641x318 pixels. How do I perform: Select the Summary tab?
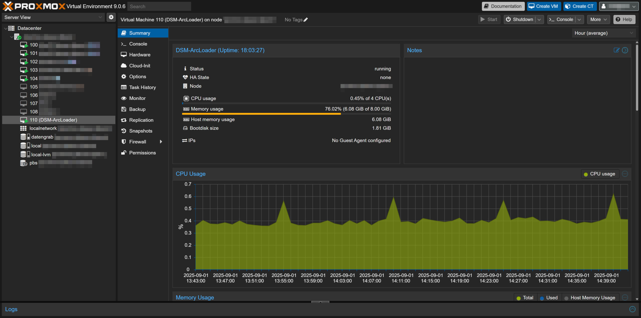(x=143, y=33)
